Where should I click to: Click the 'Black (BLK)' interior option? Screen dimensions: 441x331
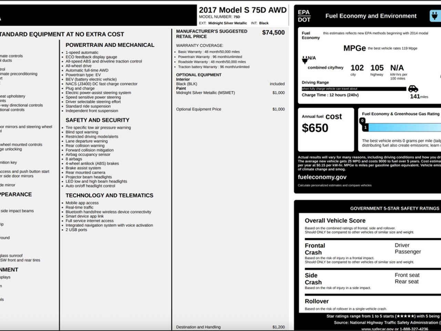187,84
